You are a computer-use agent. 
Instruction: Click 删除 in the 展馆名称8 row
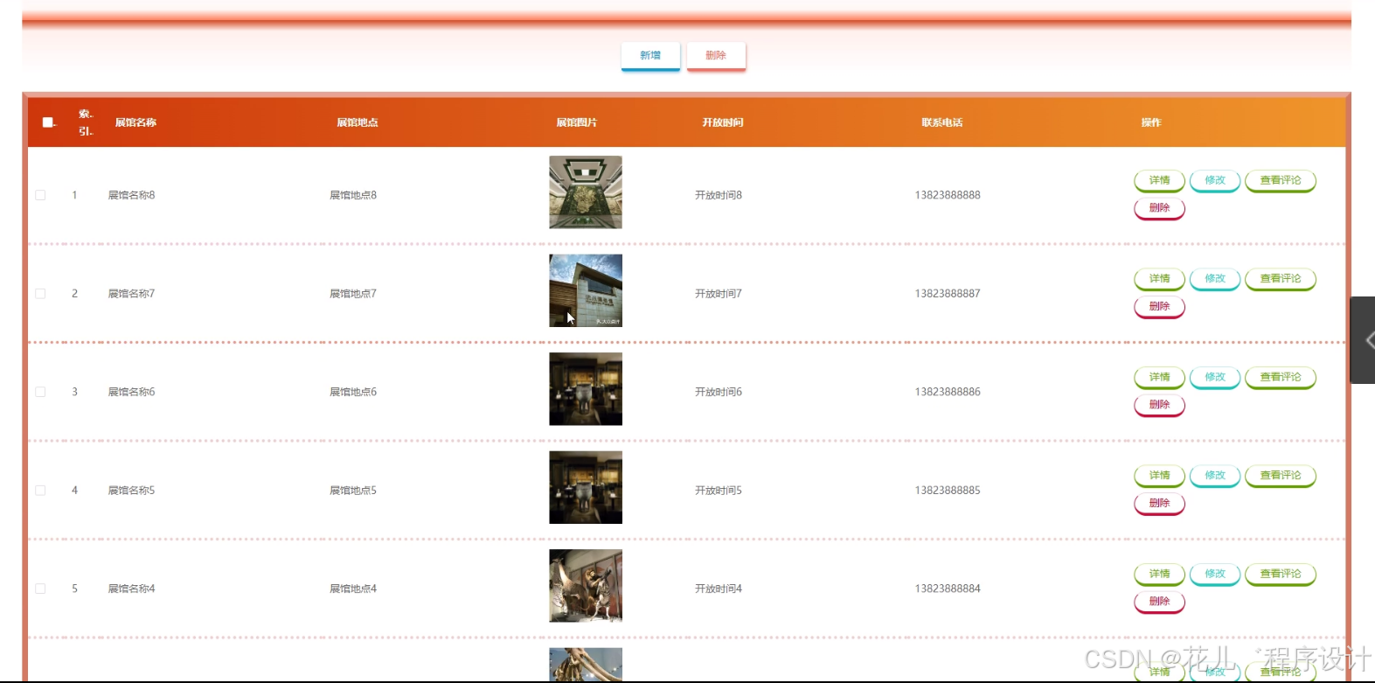1159,208
